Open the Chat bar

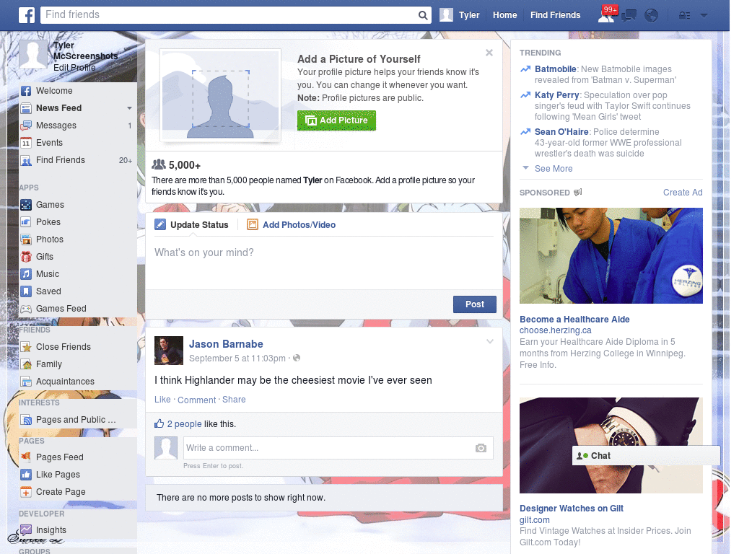pos(646,456)
